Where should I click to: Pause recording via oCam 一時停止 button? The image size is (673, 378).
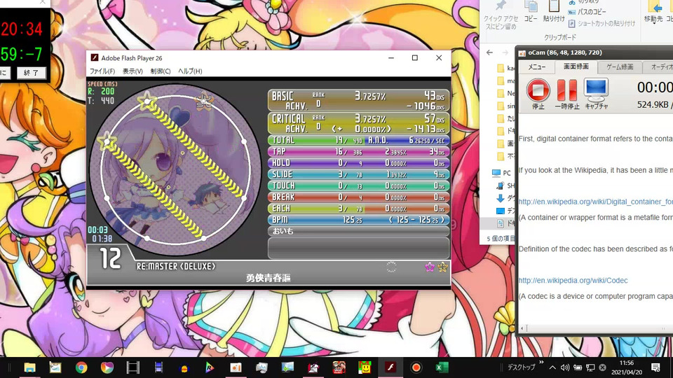click(567, 94)
